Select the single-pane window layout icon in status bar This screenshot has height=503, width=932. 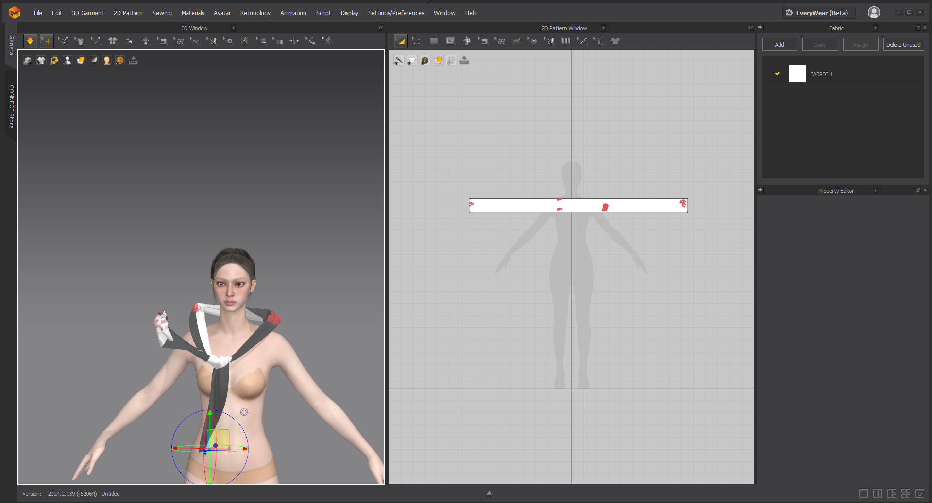point(864,493)
